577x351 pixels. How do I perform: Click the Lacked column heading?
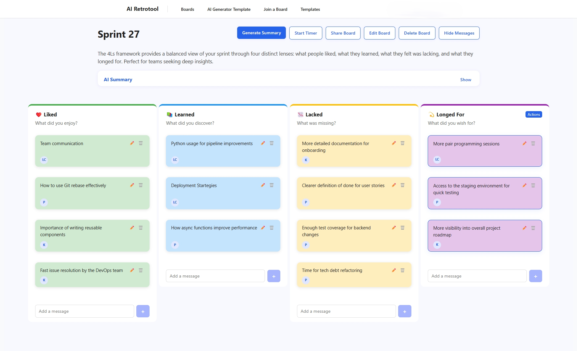[314, 115]
